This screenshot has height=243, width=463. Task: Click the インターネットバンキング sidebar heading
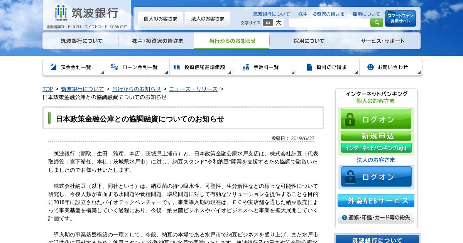[376, 94]
